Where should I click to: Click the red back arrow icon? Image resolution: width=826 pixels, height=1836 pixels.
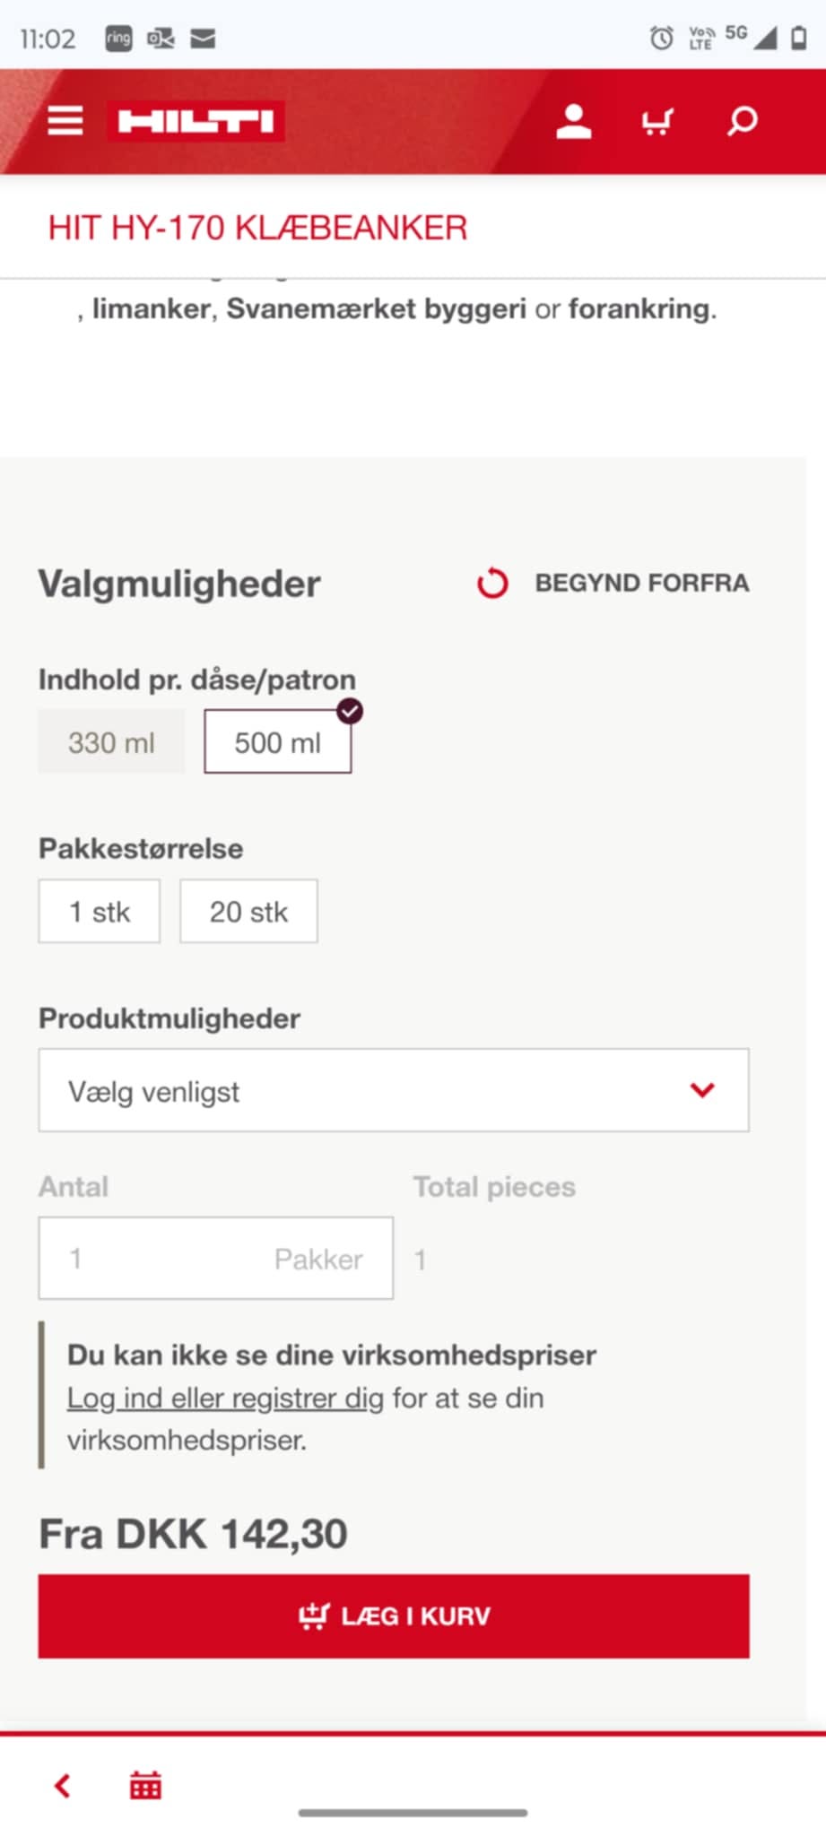[x=63, y=1785]
